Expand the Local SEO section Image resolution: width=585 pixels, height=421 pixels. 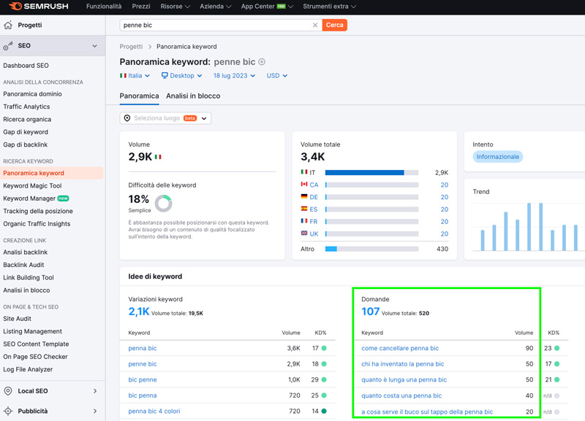point(95,391)
